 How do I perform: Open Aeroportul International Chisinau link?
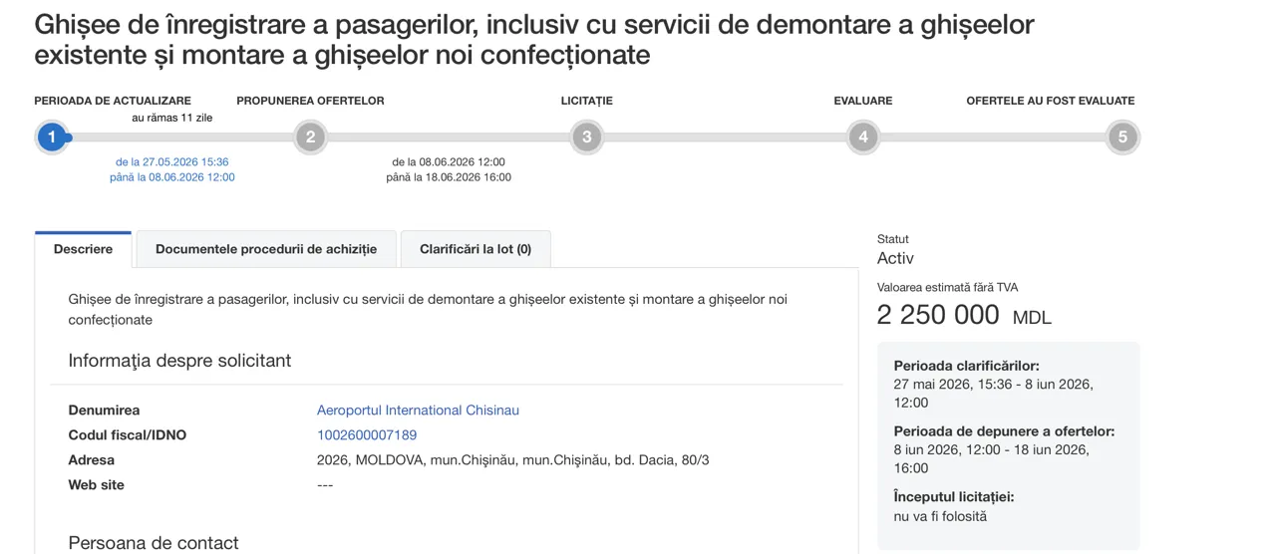(x=418, y=411)
